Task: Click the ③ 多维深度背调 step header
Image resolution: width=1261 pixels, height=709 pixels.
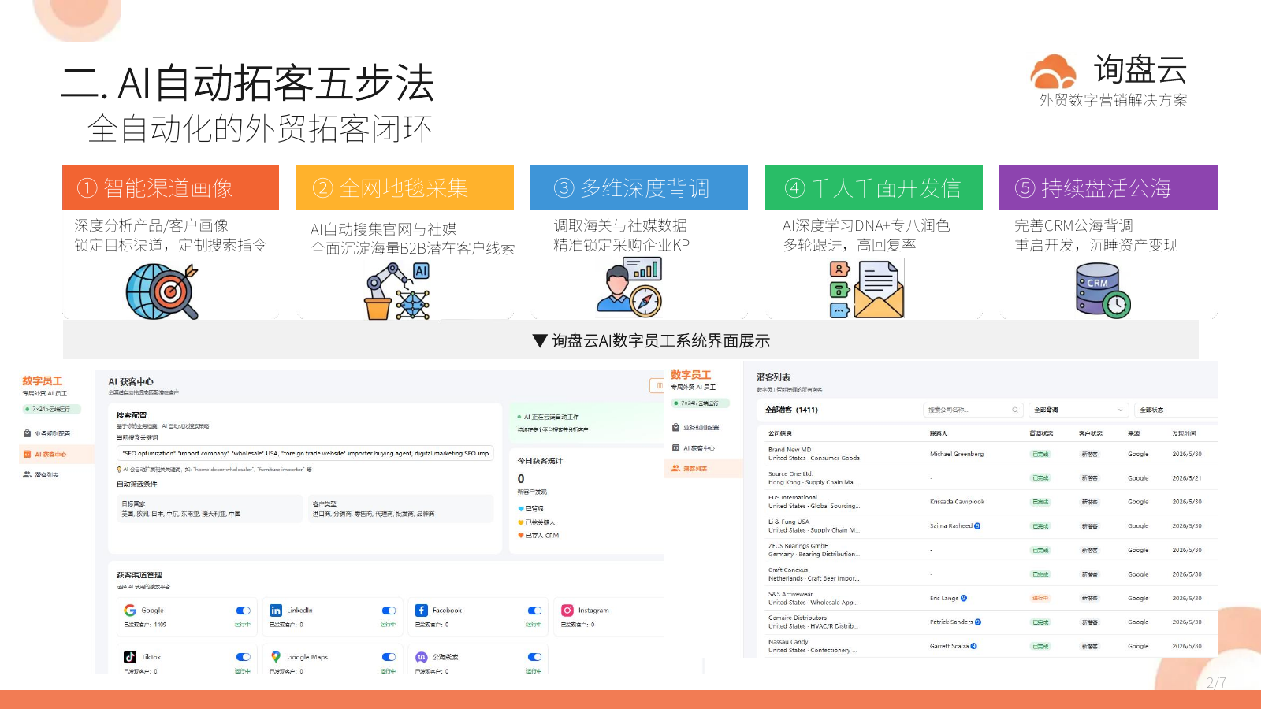Action: pos(639,187)
